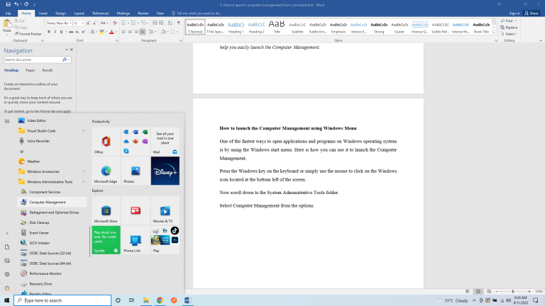Click the Share button

pos(531,13)
